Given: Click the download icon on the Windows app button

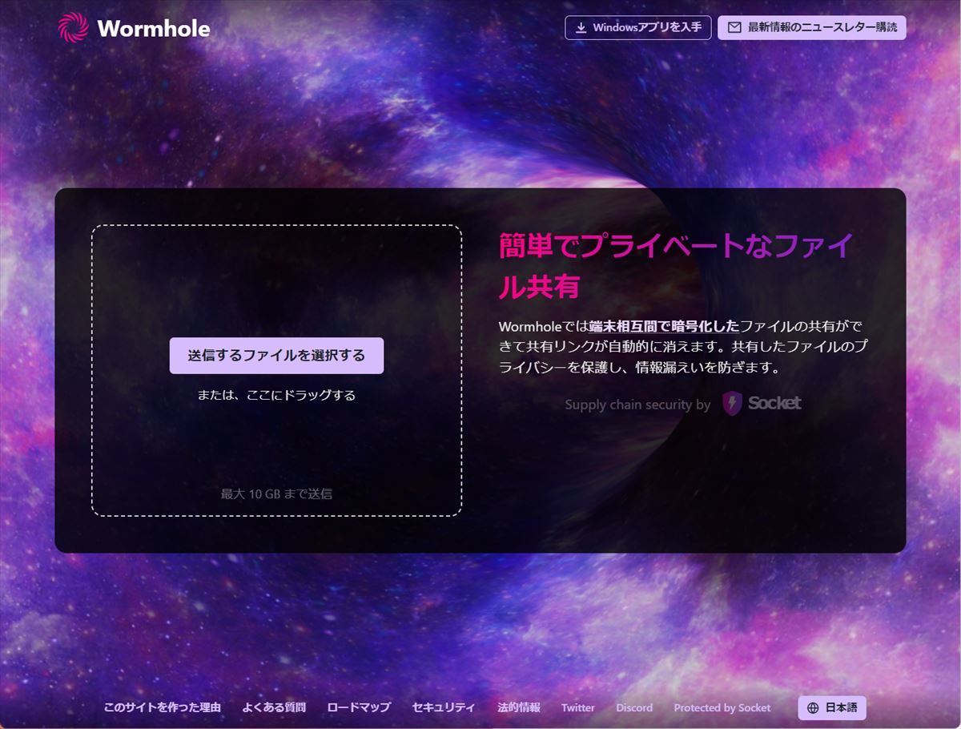Looking at the screenshot, I should 581,27.
